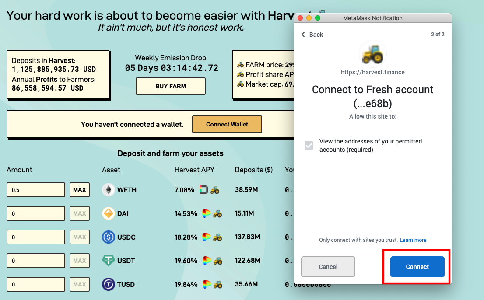This screenshot has width=484, height=300.
Task: Click the Connect Wallet button
Action: click(227, 124)
